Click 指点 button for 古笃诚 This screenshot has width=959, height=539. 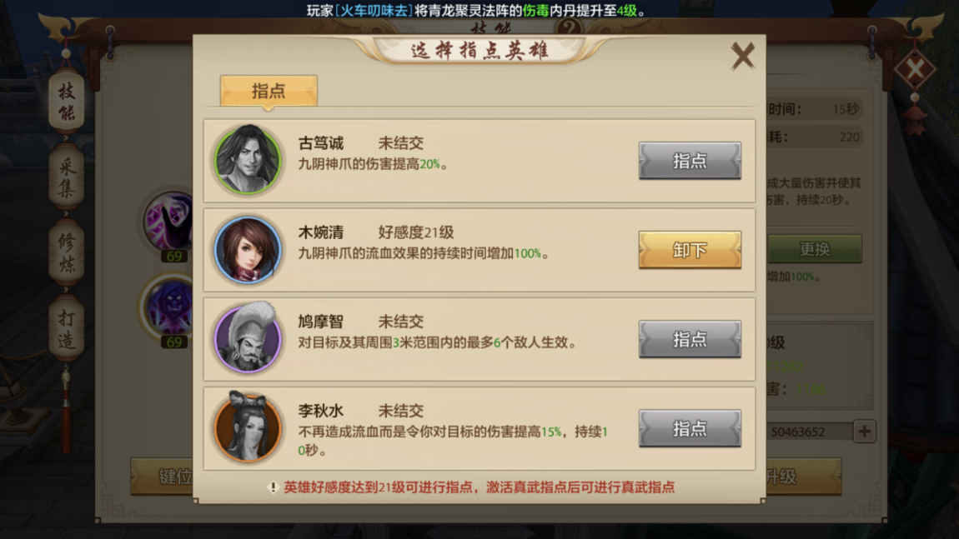tap(690, 161)
